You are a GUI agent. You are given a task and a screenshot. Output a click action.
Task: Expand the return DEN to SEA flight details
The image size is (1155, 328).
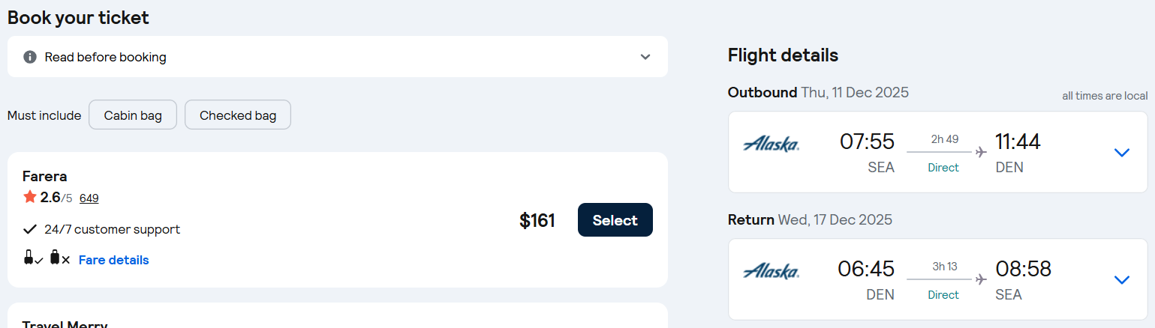pos(1121,280)
